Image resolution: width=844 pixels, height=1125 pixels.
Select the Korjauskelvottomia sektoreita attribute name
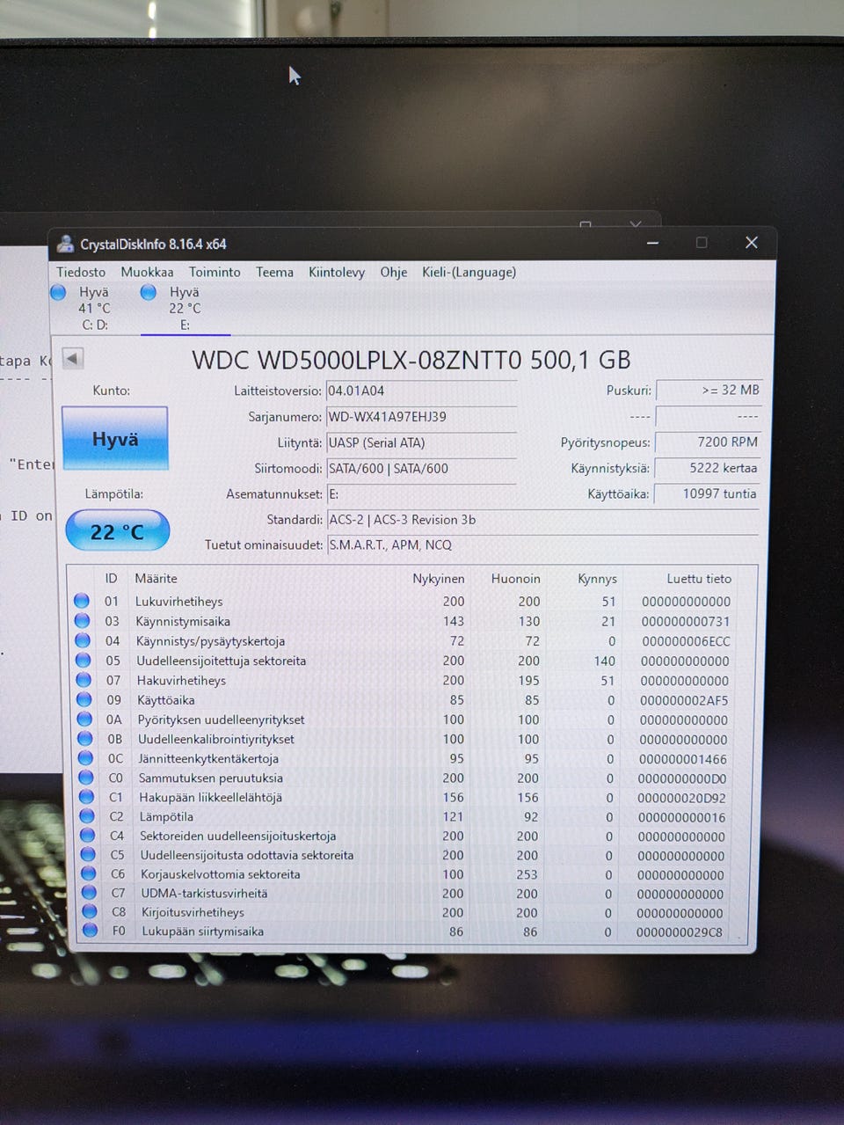point(221,874)
